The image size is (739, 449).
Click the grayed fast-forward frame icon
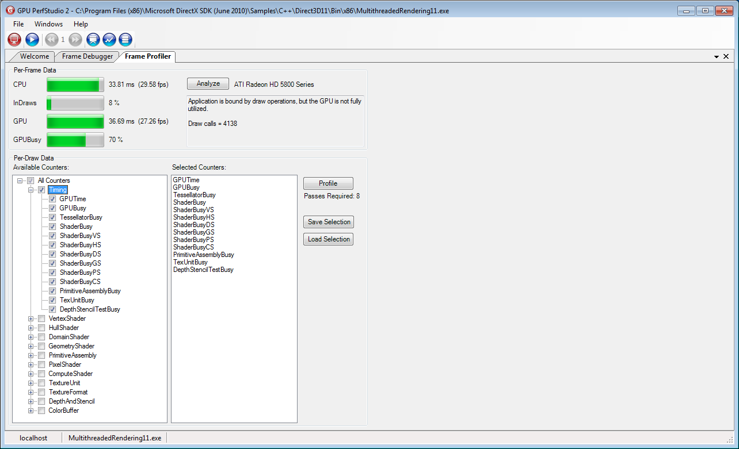[75, 39]
